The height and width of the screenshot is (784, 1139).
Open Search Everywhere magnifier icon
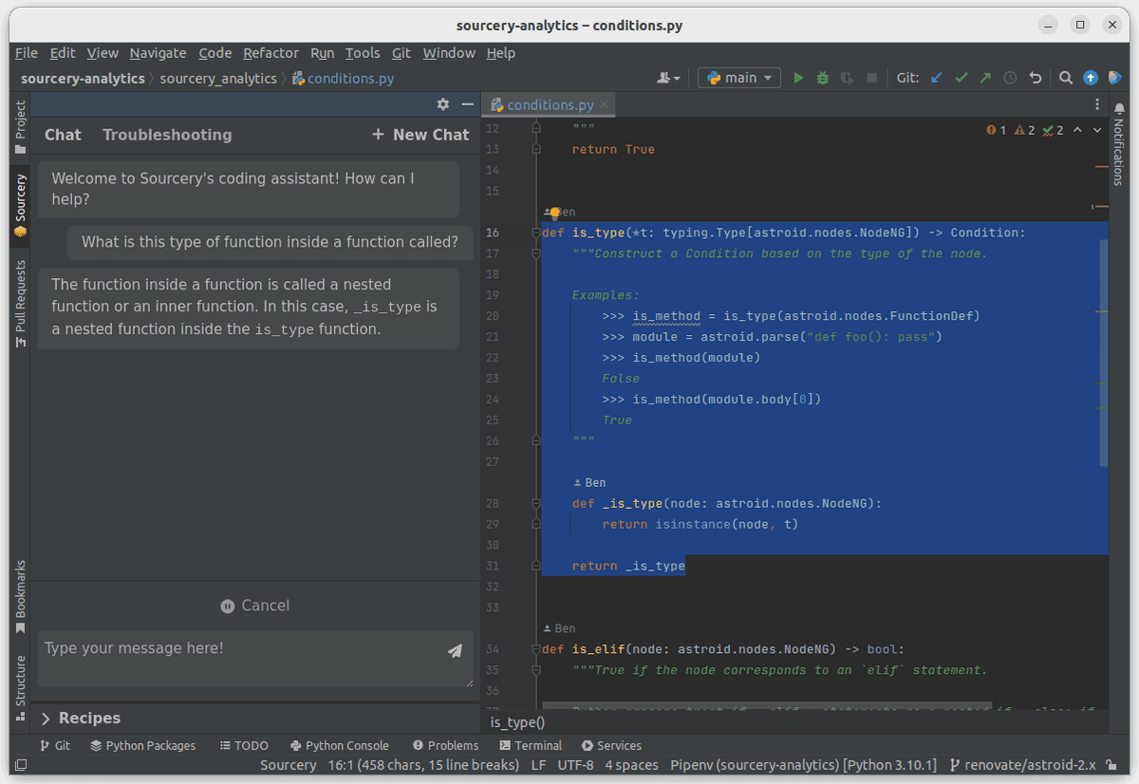pyautogui.click(x=1066, y=78)
